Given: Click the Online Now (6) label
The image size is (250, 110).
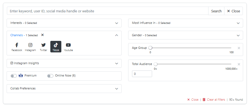Looking at the screenshot, I should pyautogui.click(x=65, y=75).
